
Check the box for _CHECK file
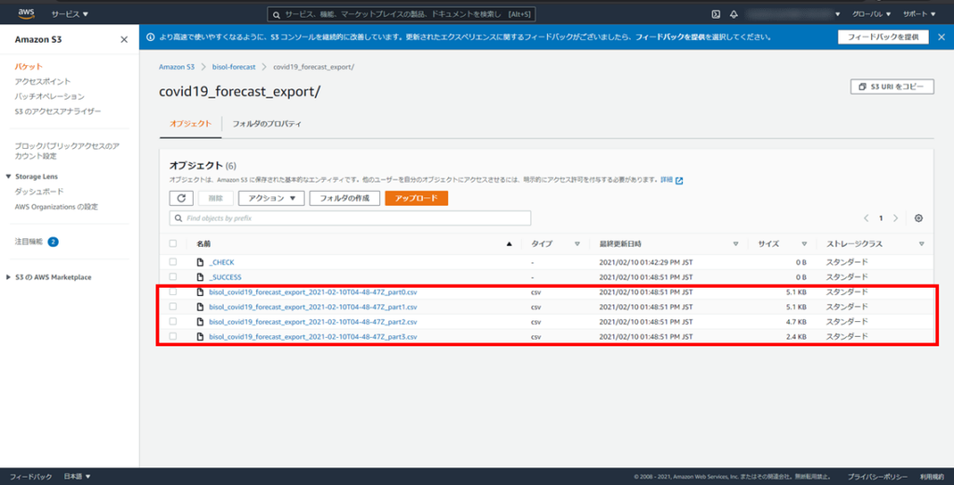click(x=173, y=263)
